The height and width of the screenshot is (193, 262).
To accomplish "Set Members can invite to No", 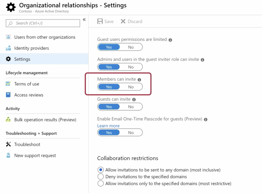I will click(x=131, y=87).
